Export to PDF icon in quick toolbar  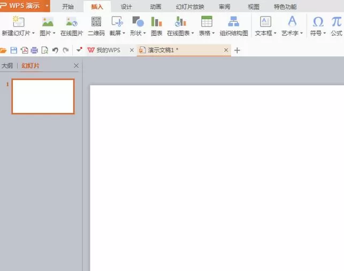click(x=24, y=50)
